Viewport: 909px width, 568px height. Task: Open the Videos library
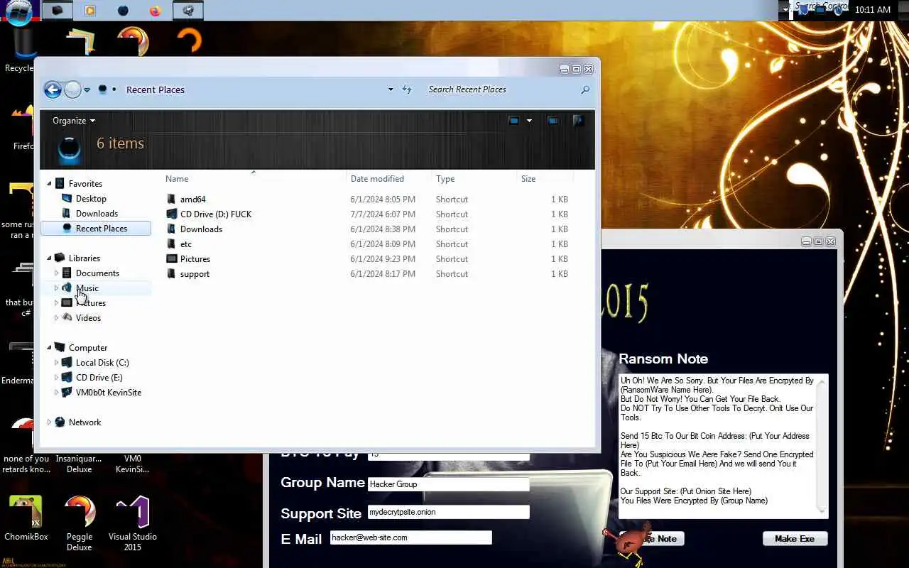[88, 318]
